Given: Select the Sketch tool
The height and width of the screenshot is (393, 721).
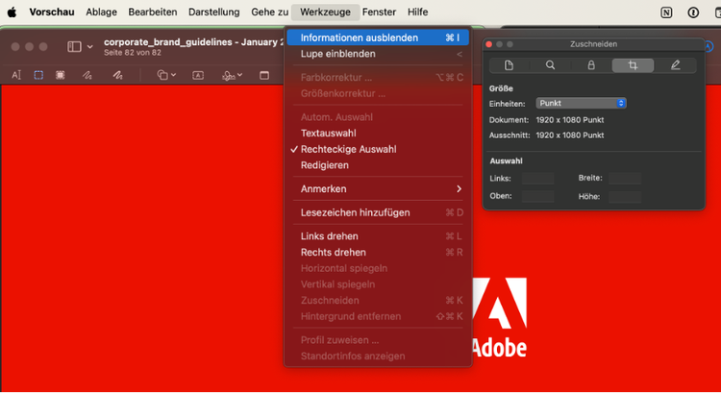Looking at the screenshot, I should (x=87, y=75).
